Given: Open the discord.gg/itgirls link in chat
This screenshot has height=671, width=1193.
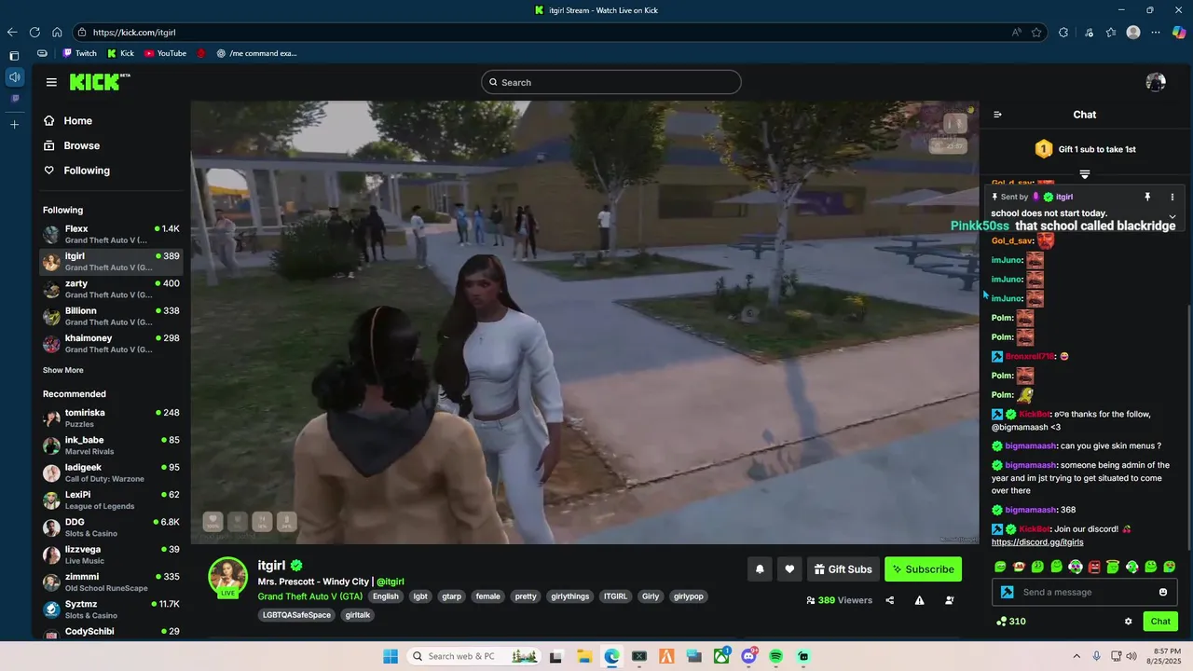Looking at the screenshot, I should click(1037, 541).
